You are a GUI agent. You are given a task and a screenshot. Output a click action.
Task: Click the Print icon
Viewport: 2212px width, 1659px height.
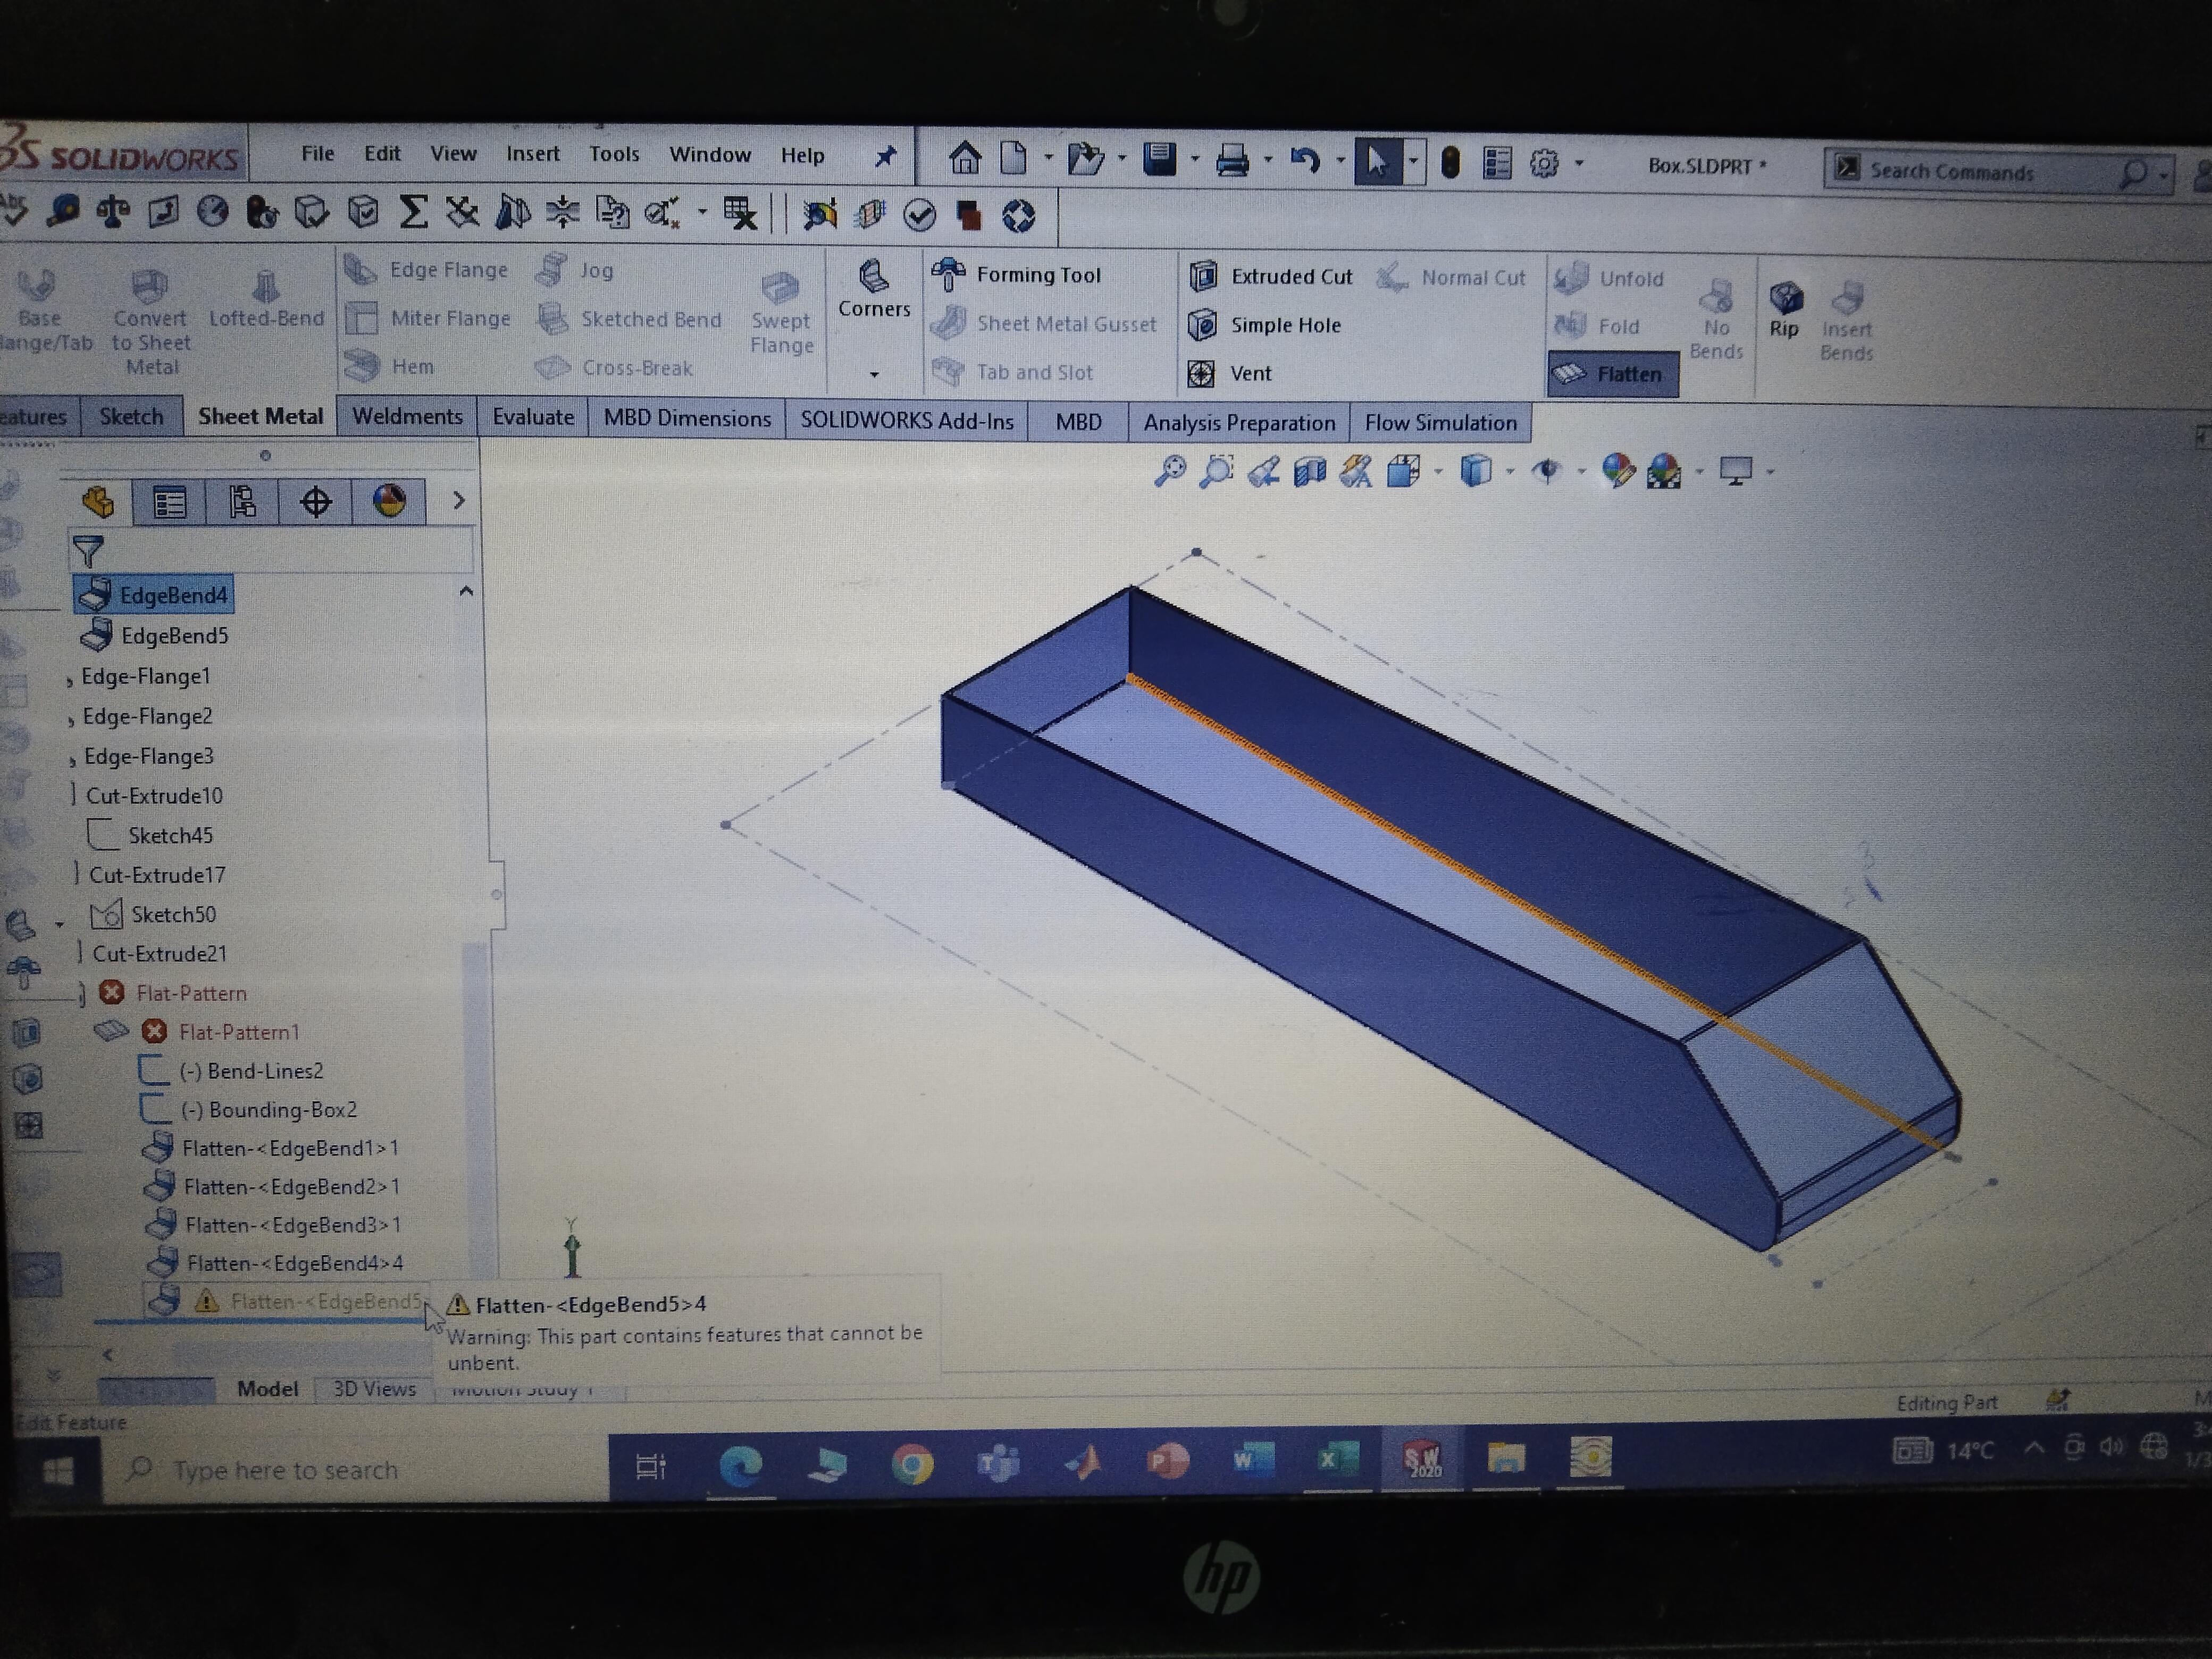tap(1232, 160)
